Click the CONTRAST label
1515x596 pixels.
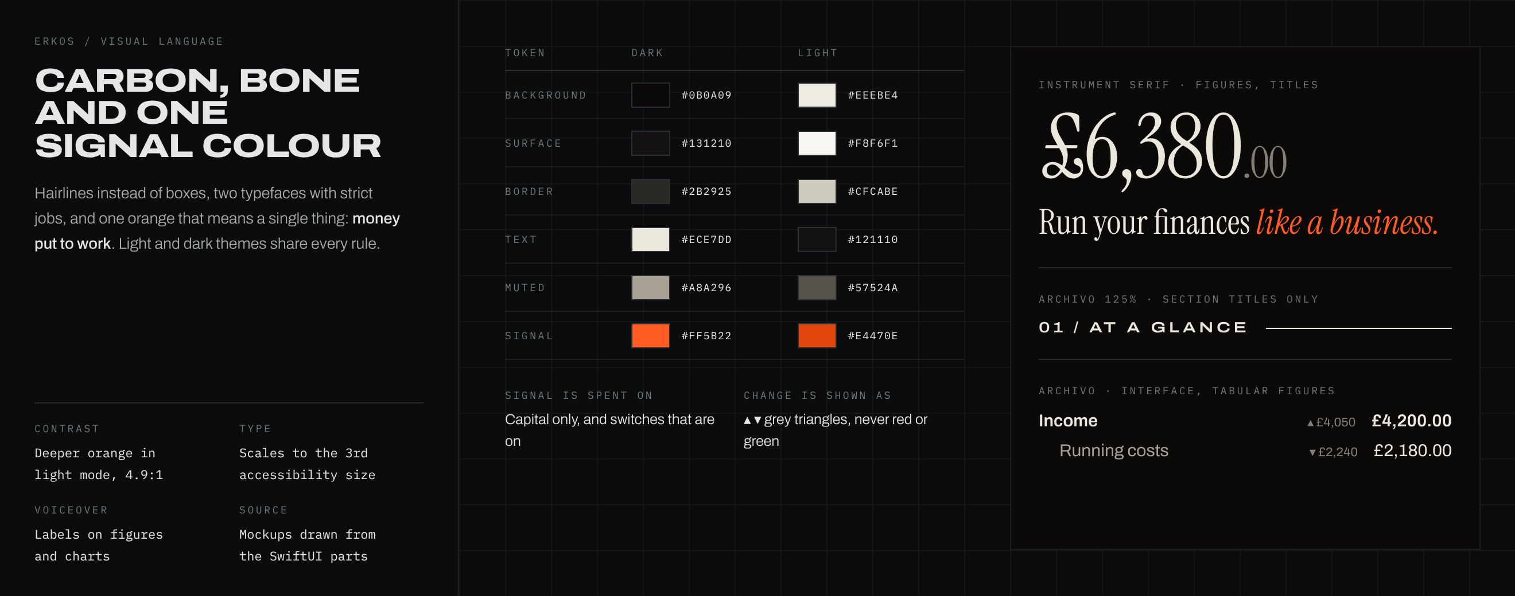click(67, 429)
